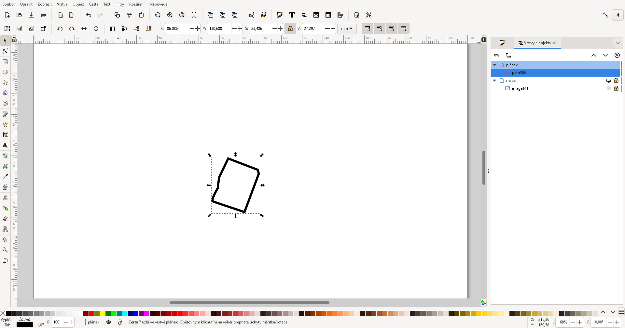Toggle visibility of the mapa layer
This screenshot has width=625, height=328.
(608, 81)
